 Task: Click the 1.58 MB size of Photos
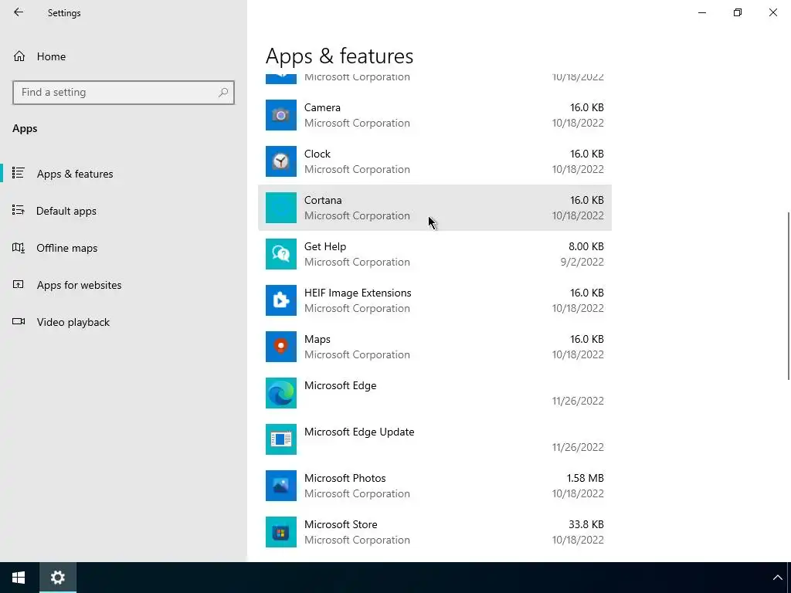586,478
